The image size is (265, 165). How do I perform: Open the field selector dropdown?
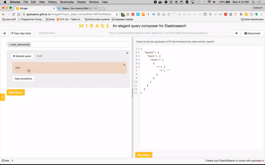[x=28, y=68]
